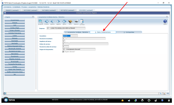174x105 pixels.
Task: Switch to PAT10063 session tab
Action: [49, 10]
